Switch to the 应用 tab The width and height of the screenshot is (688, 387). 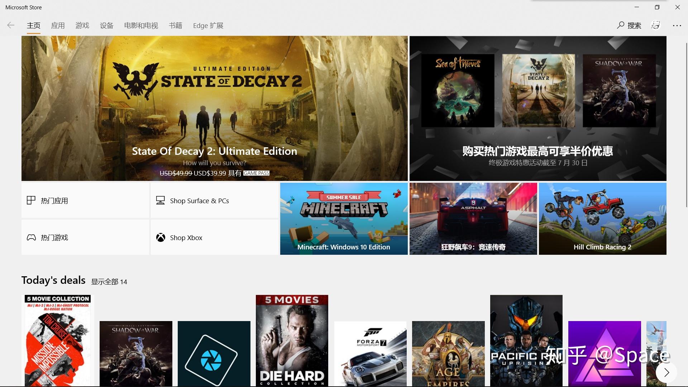(x=58, y=25)
